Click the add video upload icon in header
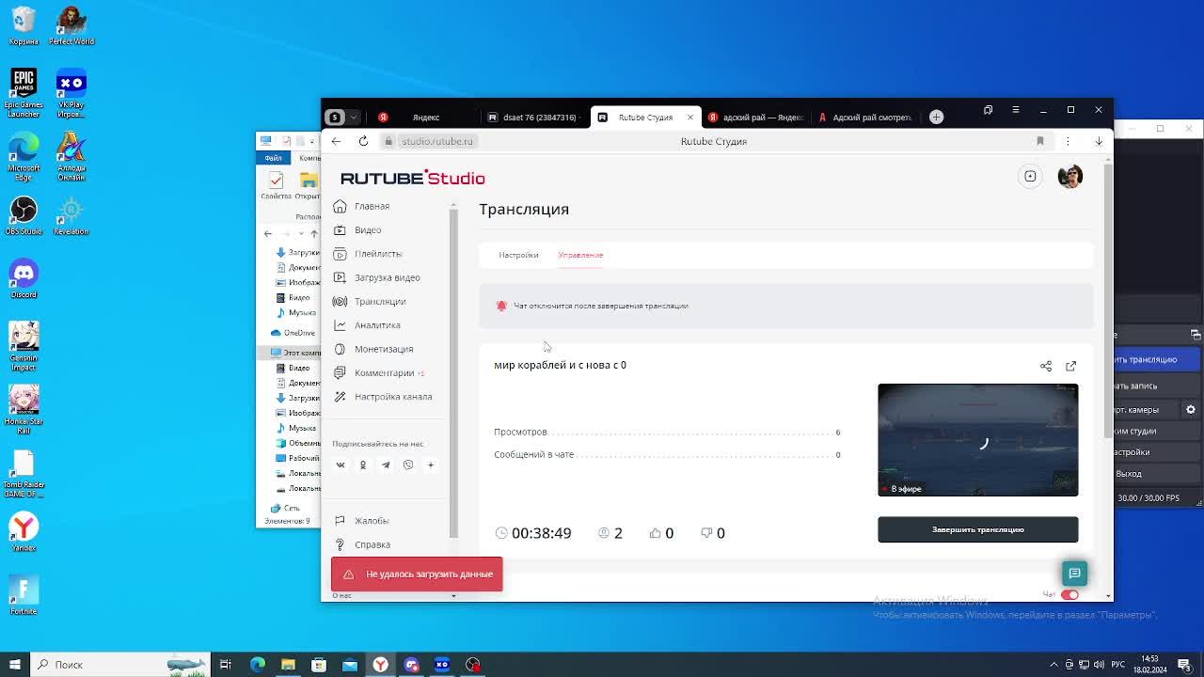Image resolution: width=1204 pixels, height=677 pixels. tap(1030, 176)
